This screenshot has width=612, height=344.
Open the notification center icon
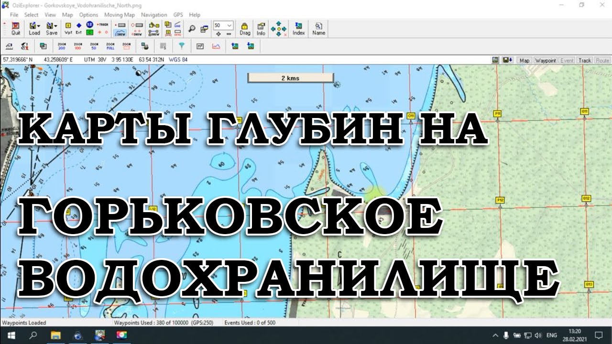(598, 335)
